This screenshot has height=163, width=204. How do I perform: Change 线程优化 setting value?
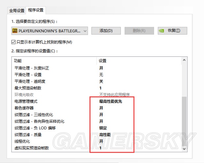tap(101, 141)
